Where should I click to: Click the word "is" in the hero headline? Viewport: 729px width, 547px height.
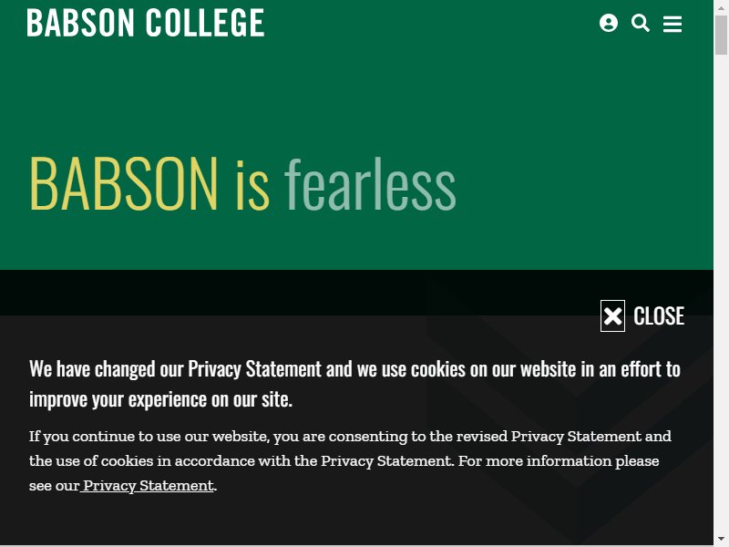pyautogui.click(x=252, y=186)
